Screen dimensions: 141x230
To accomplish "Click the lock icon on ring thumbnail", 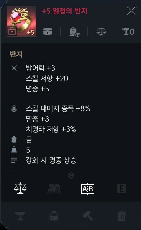I will point(12,31).
